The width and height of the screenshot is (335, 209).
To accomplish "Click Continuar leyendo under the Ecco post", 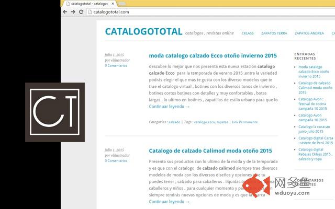I will point(169,107).
